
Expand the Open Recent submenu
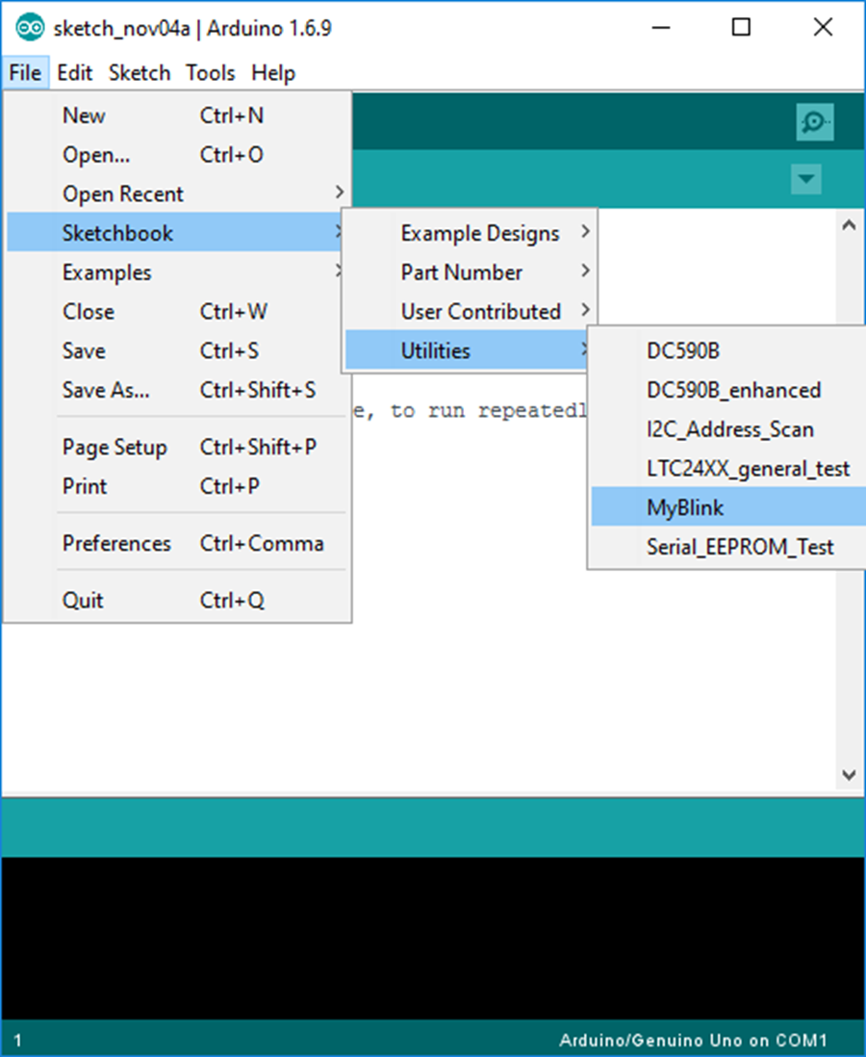click(x=175, y=194)
